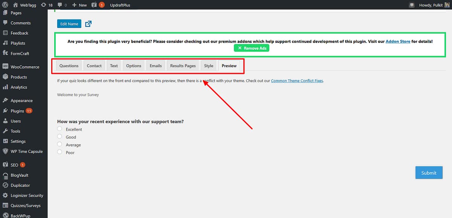452x218 pixels.
Task: Select the Excellent radio button
Action: (59, 129)
